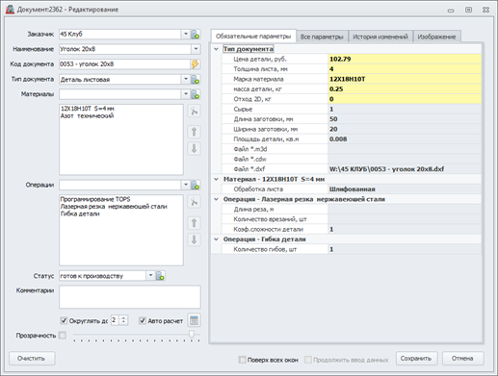Viewport: 498px width, 376px height.
Task: Toggle the Округлять до checkbox
Action: point(64,320)
